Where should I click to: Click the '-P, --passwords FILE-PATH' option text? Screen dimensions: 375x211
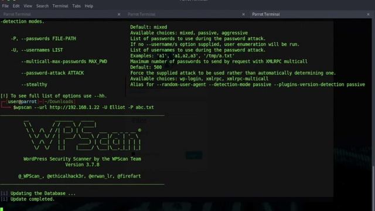[43, 39]
